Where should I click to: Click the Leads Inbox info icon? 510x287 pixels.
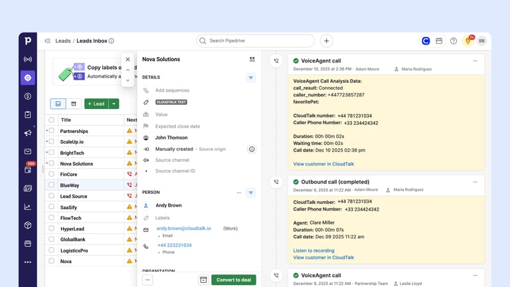click(x=112, y=41)
